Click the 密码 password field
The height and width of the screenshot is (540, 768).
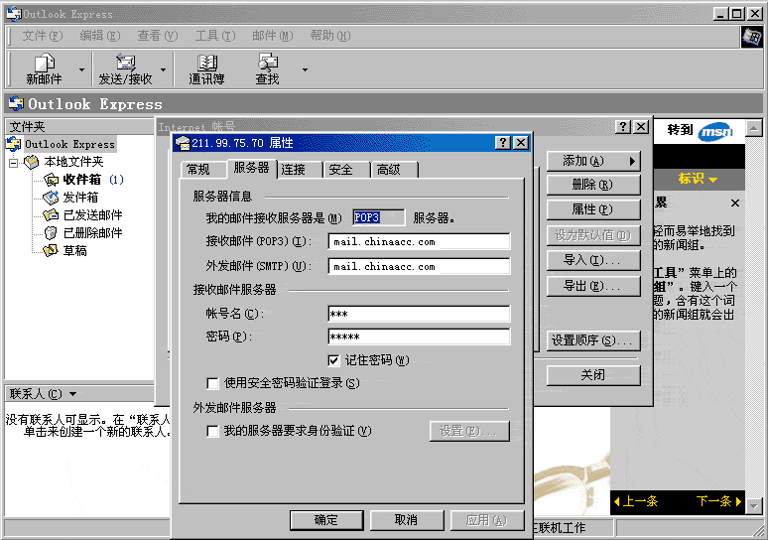pyautogui.click(x=419, y=337)
